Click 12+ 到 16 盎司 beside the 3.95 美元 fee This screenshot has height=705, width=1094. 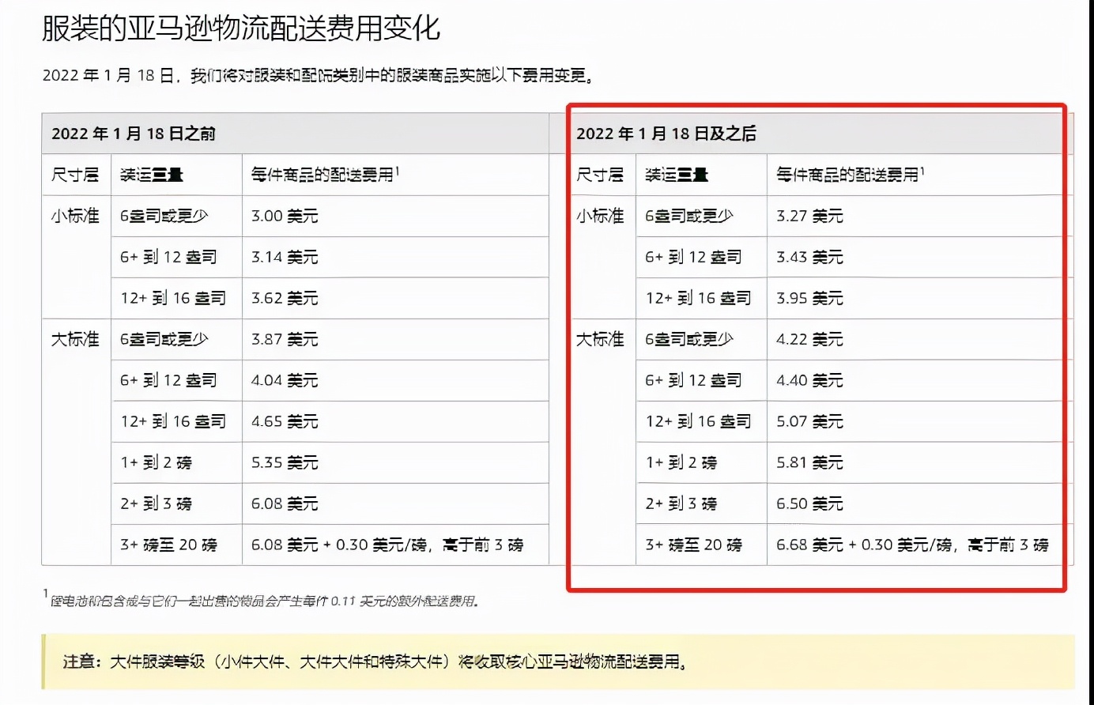tap(698, 298)
